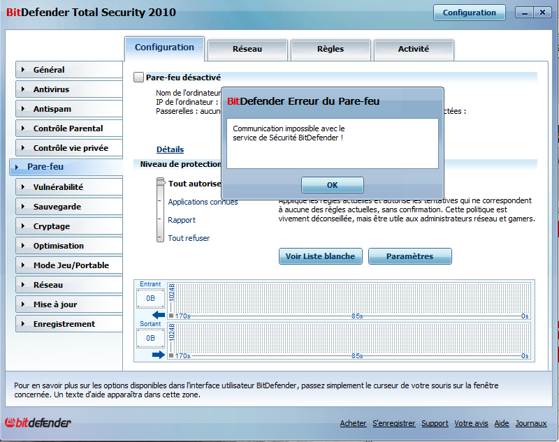Open the Pare-feu sidebar section
Screen dimensions: 559x442
(x=66, y=167)
